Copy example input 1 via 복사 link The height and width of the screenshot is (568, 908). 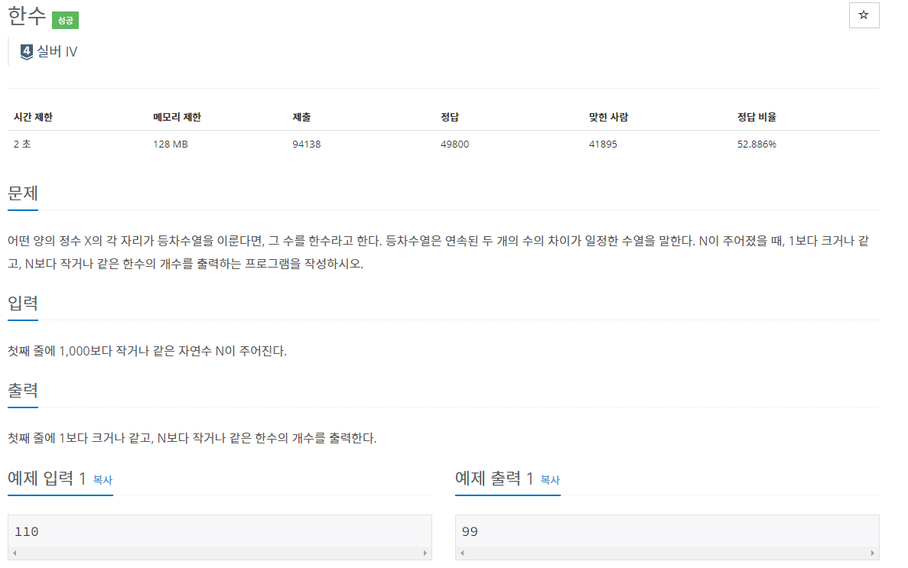coord(103,480)
